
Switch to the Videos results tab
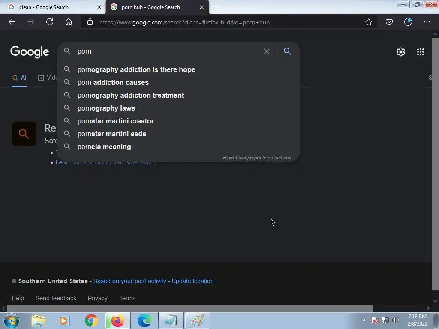pos(48,78)
